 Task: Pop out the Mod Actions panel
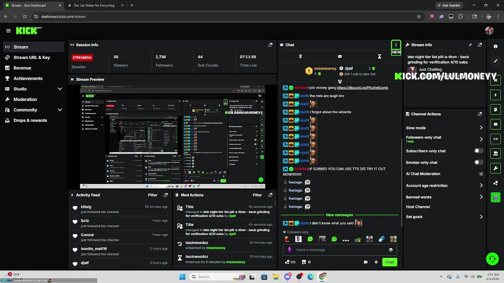pyautogui.click(x=270, y=195)
